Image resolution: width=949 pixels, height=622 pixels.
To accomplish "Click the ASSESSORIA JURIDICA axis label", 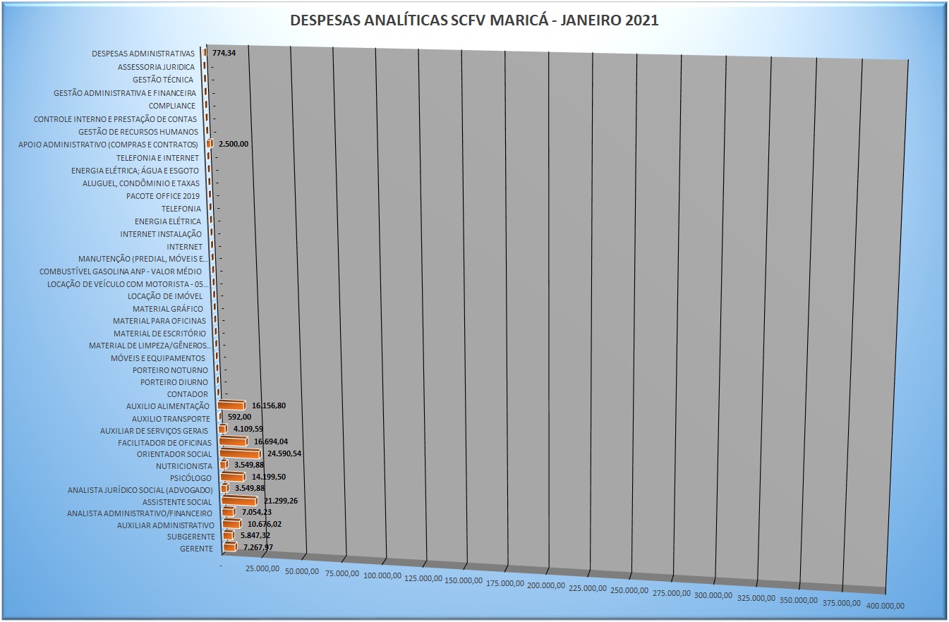I will [x=157, y=67].
